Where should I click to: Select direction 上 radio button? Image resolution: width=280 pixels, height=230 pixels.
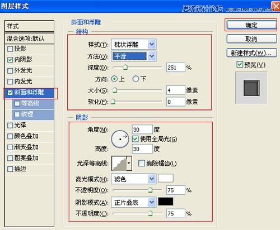coord(114,79)
